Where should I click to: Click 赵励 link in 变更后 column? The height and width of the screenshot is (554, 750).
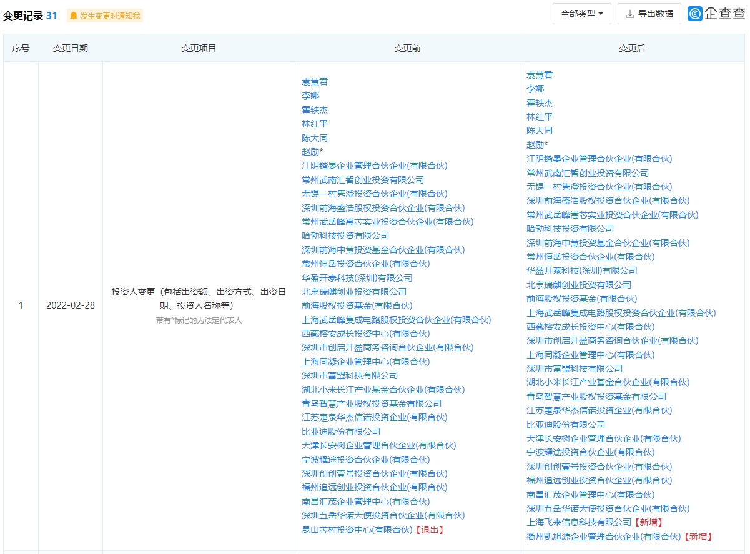[536, 145]
